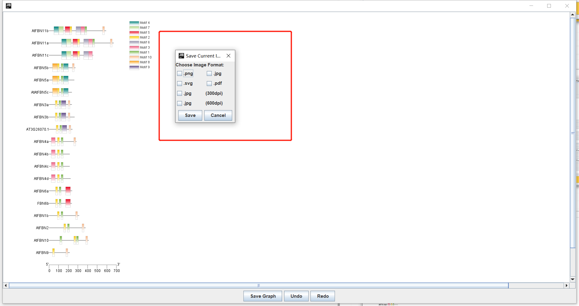The image size is (579, 306).
Task: Select the AT3G26070.1 sequence label
Action: [x=37, y=129]
